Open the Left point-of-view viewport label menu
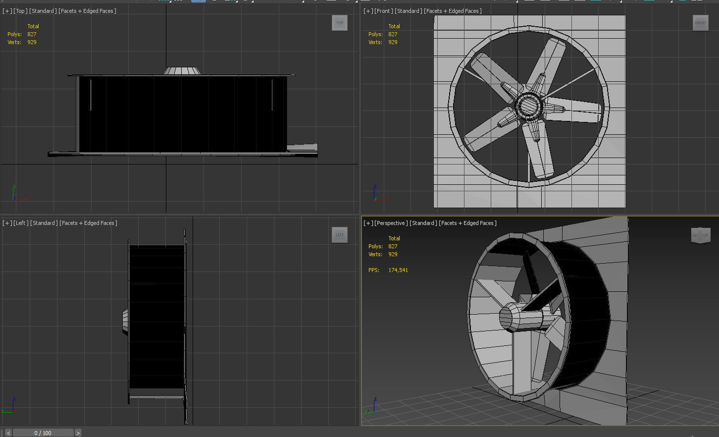 click(x=20, y=223)
